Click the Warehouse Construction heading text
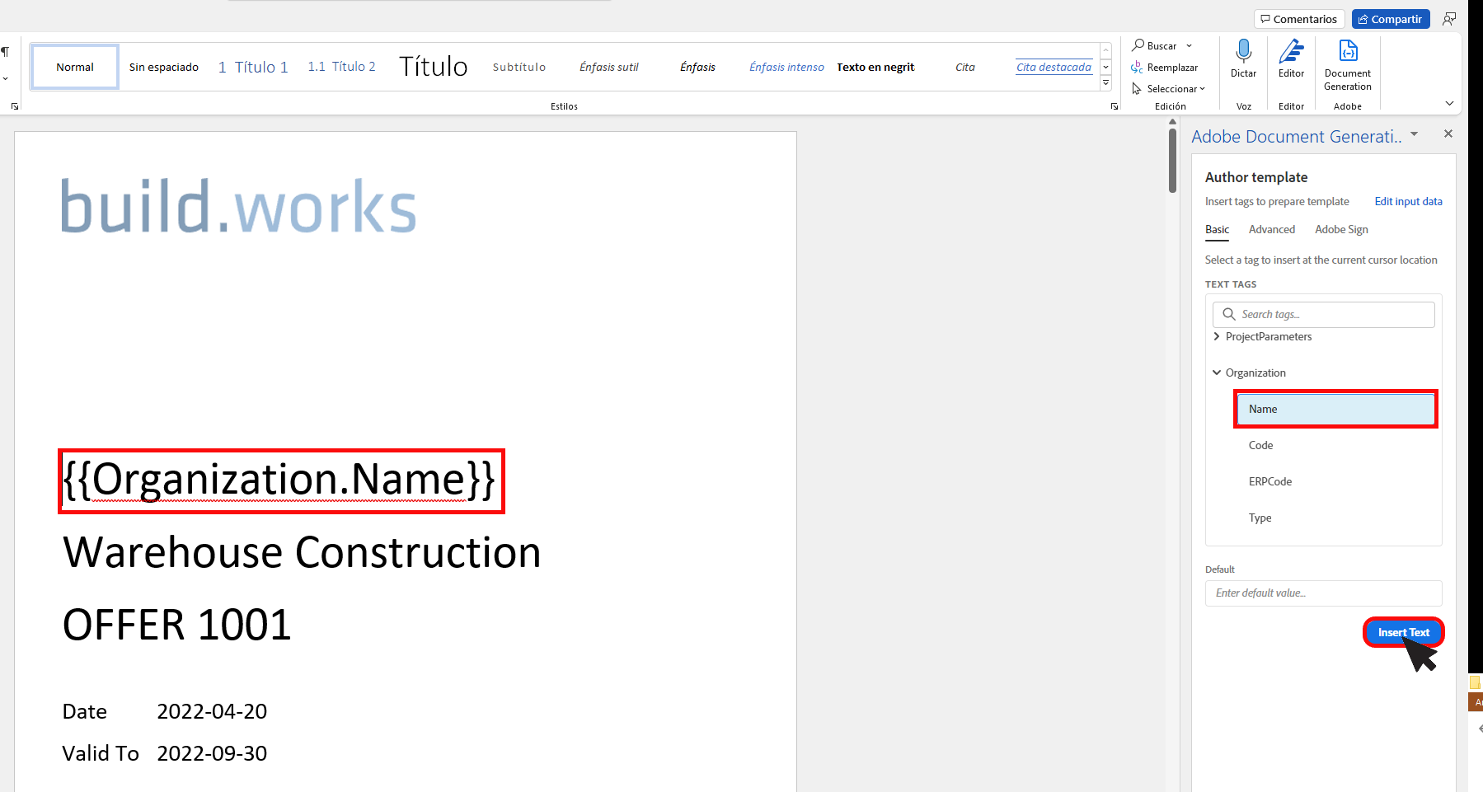Screen dimensions: 1483x792 pyautogui.click(x=302, y=553)
